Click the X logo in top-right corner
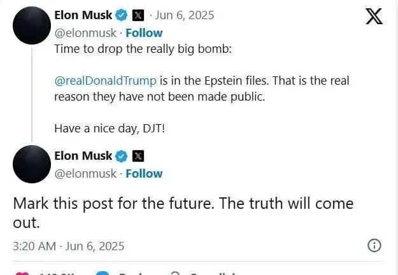 tap(374, 17)
